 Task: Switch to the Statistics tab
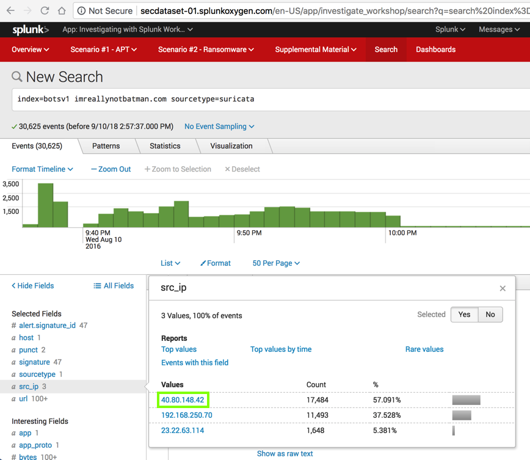tap(165, 146)
